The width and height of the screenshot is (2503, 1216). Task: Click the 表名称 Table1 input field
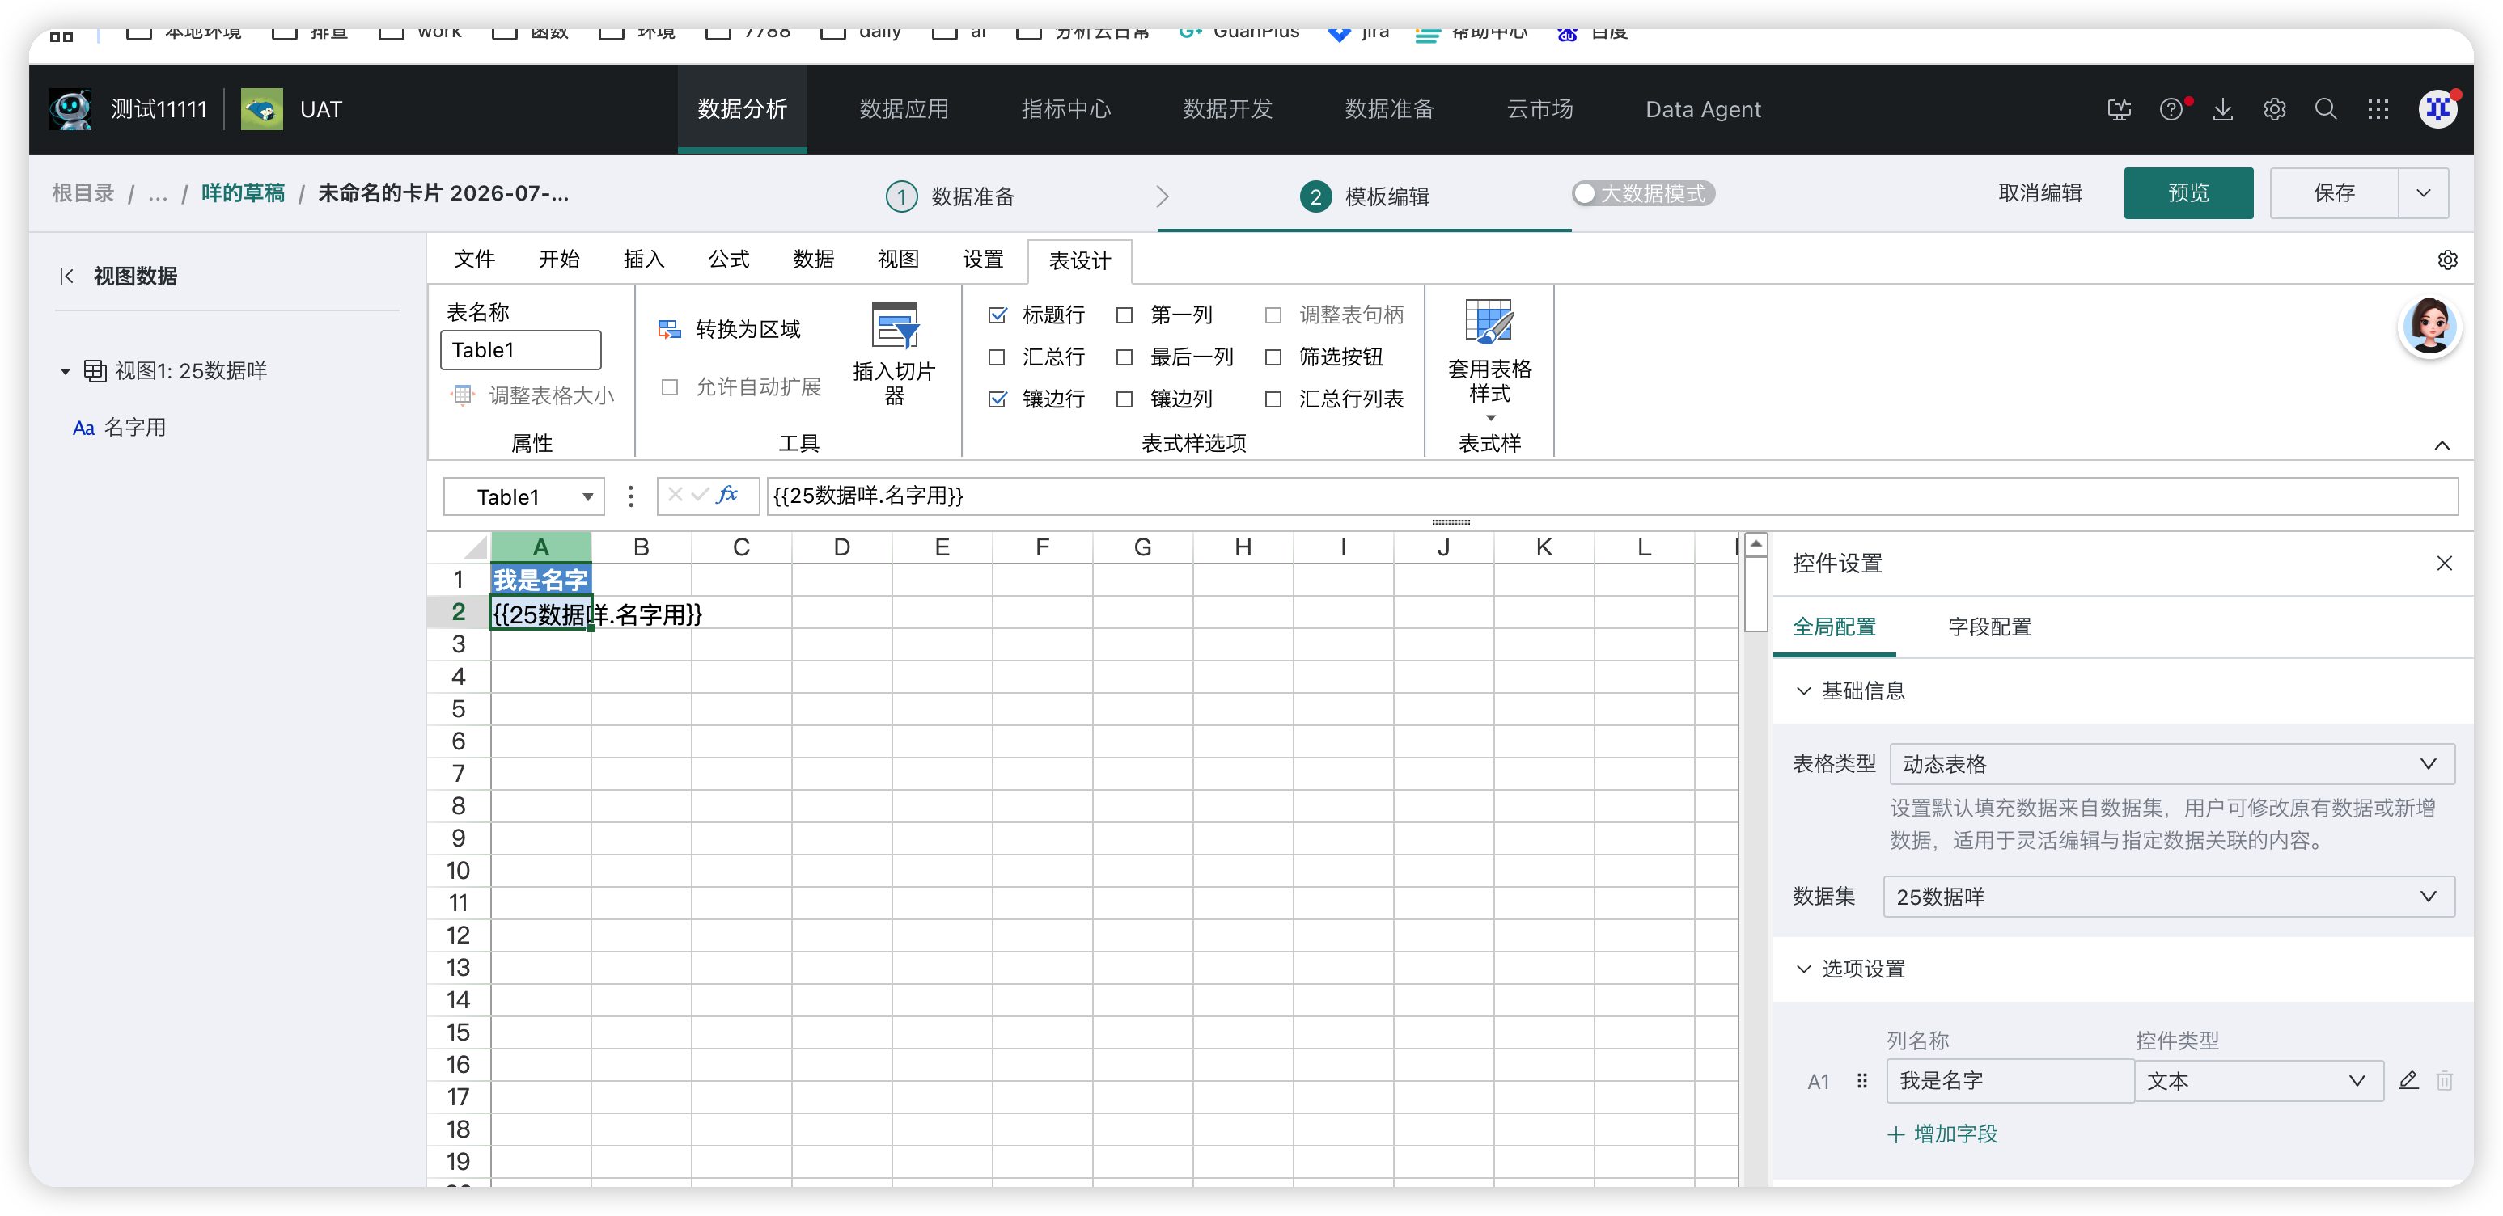(x=521, y=349)
